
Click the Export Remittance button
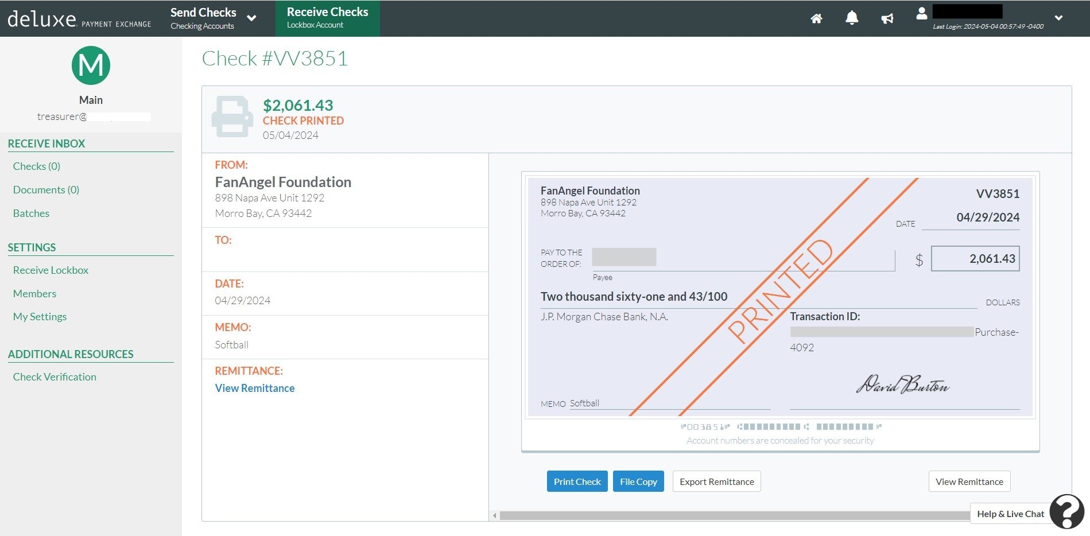716,481
